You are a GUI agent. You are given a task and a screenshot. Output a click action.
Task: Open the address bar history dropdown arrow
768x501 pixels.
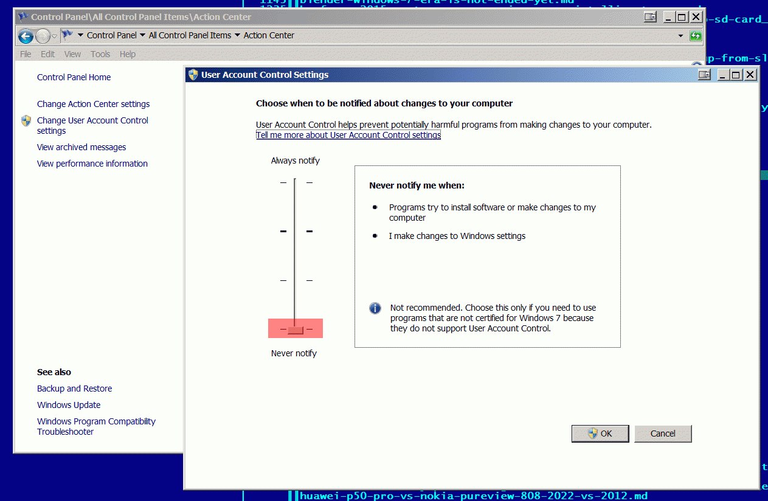pos(680,36)
